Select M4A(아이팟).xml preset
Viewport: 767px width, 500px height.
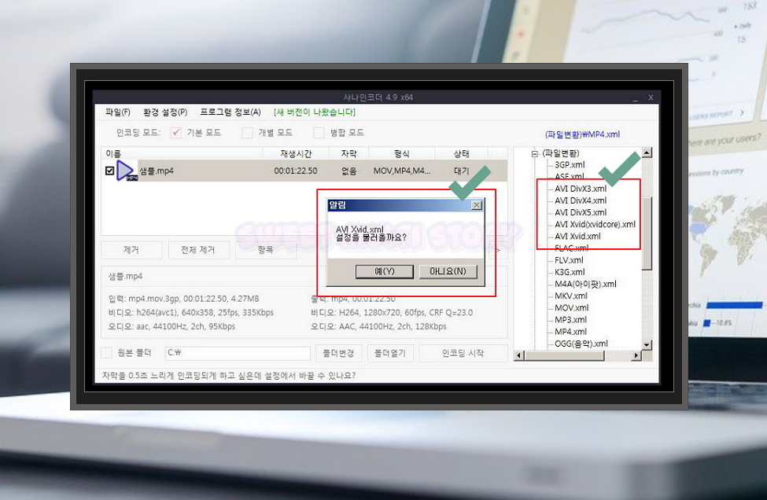[x=585, y=284]
